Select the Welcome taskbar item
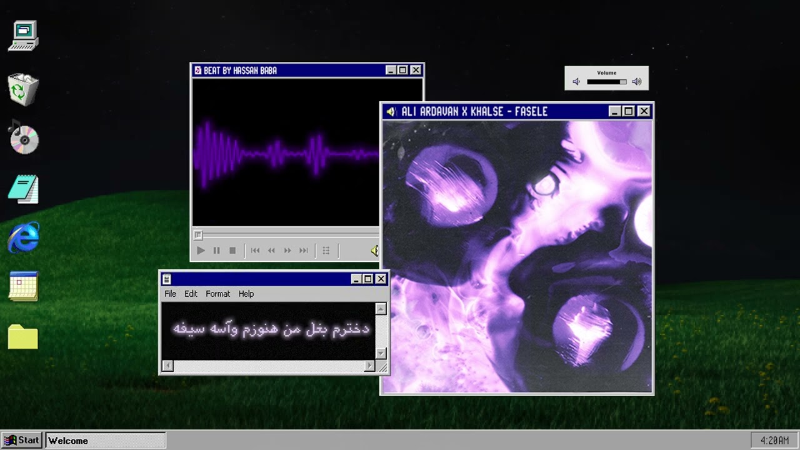This screenshot has height=450, width=800. [x=105, y=441]
